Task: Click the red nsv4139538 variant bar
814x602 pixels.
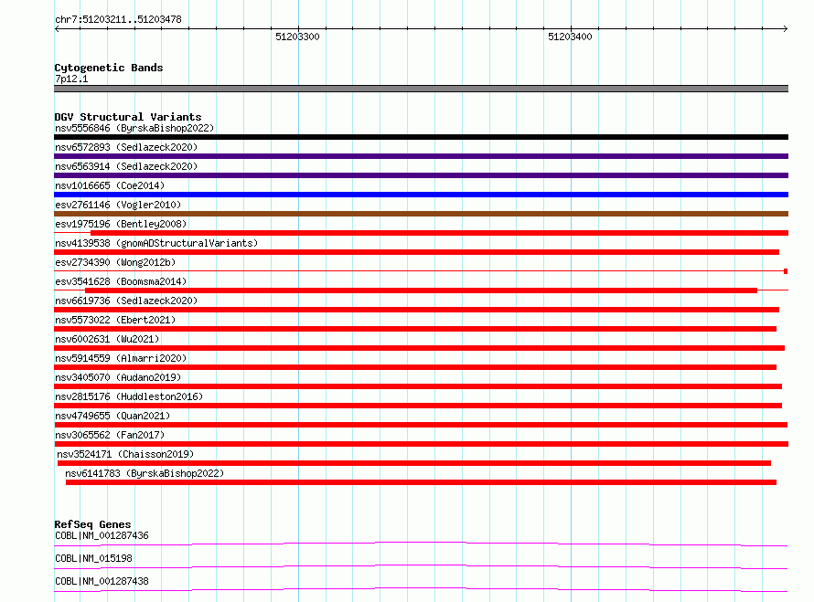Action: (x=416, y=252)
